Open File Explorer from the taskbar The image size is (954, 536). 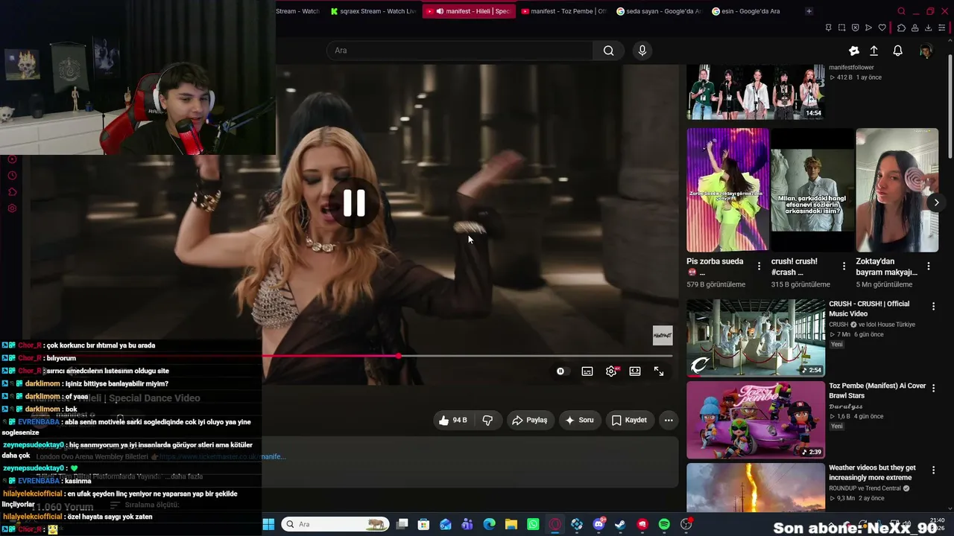coord(511,524)
